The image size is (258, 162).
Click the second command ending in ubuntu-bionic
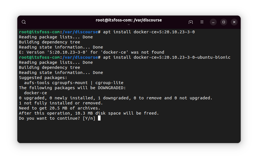167,57
